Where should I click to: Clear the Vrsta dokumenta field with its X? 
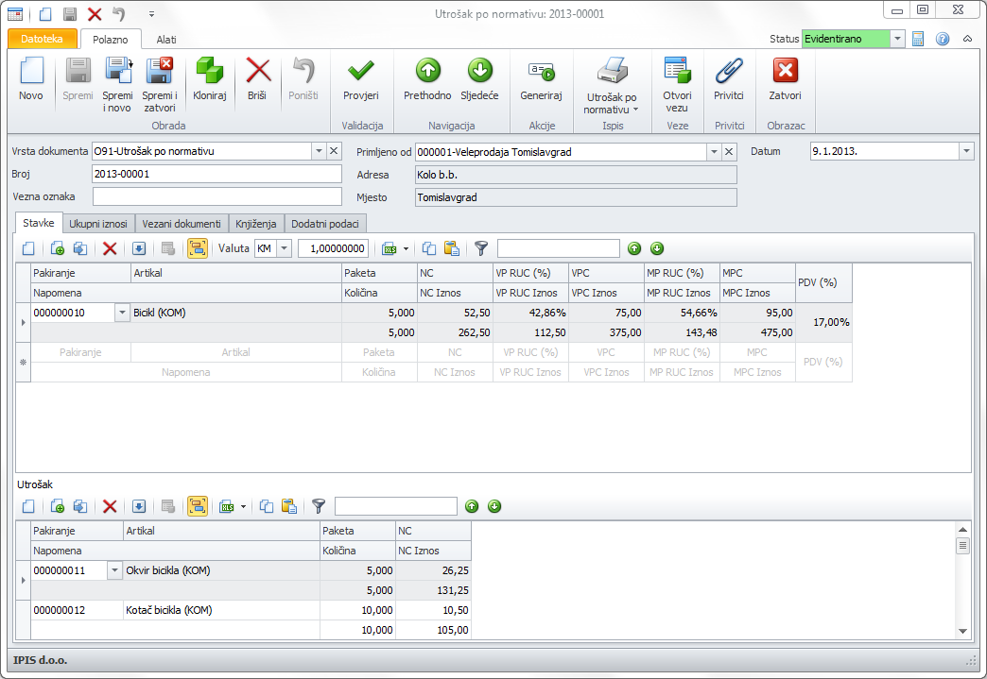click(x=335, y=151)
